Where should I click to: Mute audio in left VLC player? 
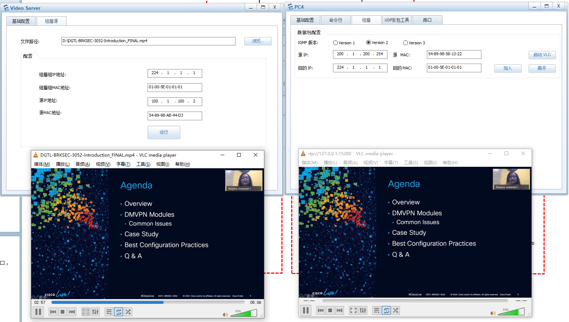225,315
